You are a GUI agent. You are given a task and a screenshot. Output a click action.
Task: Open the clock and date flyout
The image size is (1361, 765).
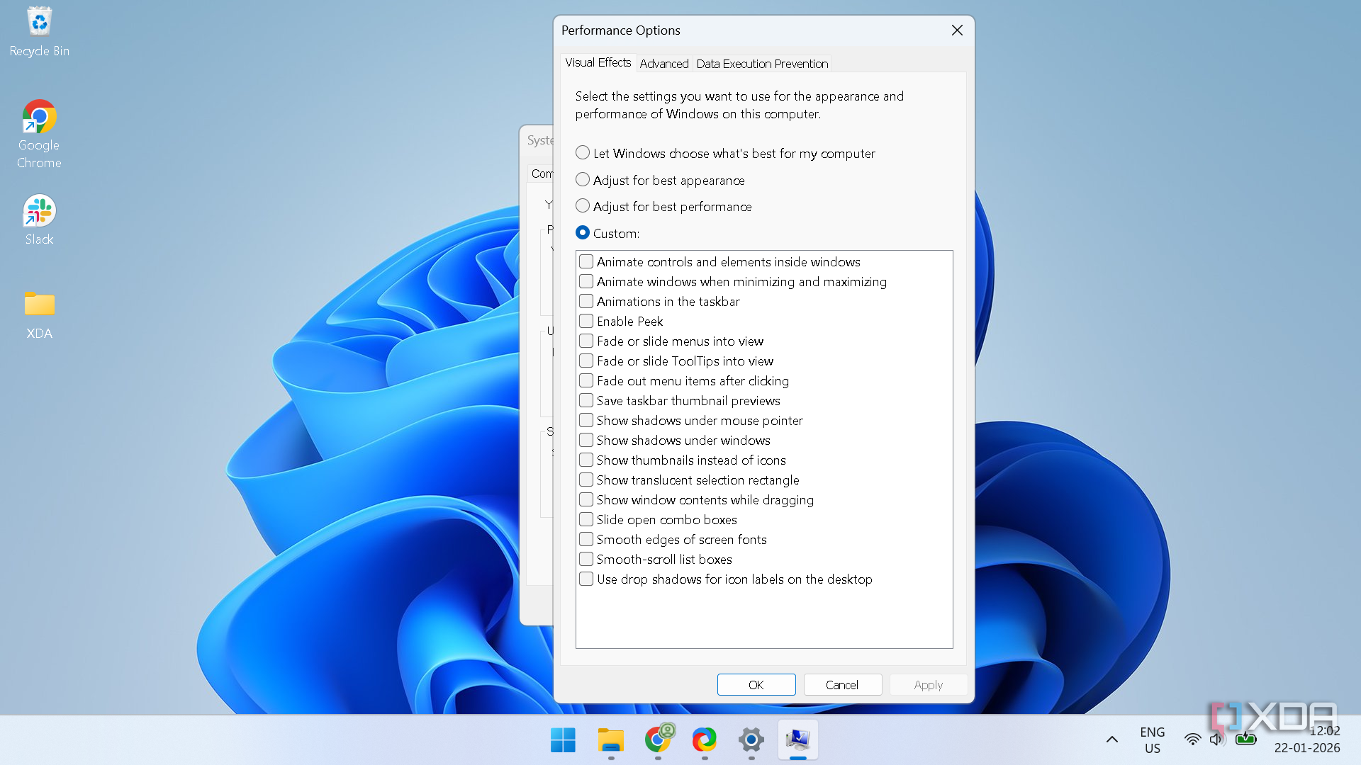(x=1308, y=740)
